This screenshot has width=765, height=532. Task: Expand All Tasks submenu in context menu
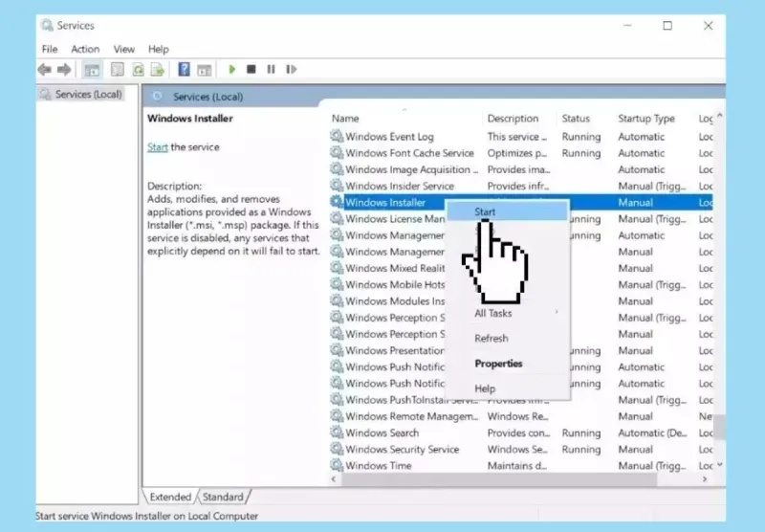coord(508,313)
